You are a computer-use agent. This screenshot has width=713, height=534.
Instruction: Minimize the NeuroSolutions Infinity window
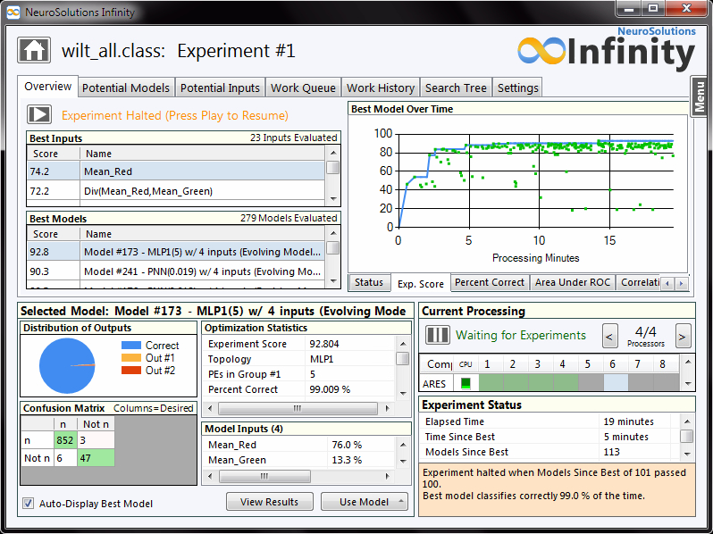click(630, 9)
